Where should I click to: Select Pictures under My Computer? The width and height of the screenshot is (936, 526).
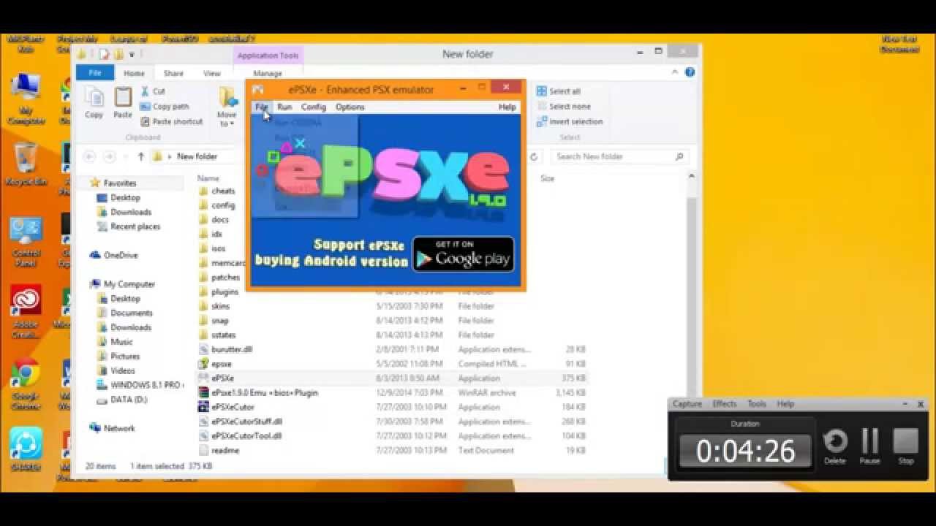pos(118,357)
